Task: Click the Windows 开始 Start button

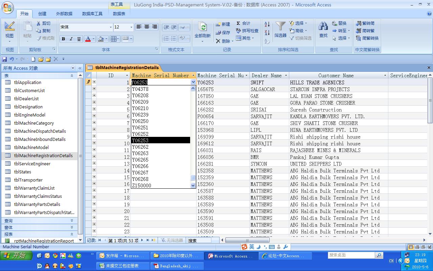Action: 16,256
